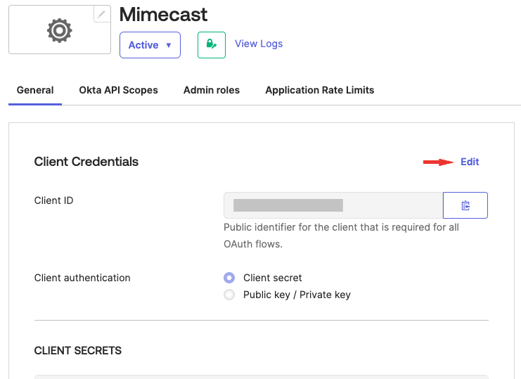
Task: Click the Client Credentials heading
Action: tap(86, 162)
